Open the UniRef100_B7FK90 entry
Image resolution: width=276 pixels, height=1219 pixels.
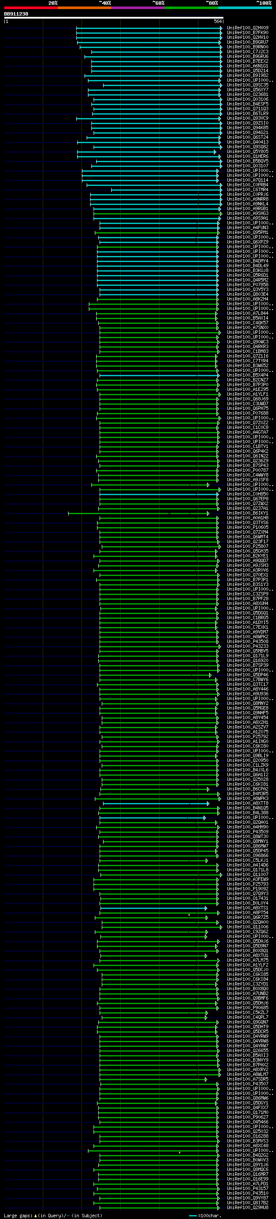click(247, 33)
